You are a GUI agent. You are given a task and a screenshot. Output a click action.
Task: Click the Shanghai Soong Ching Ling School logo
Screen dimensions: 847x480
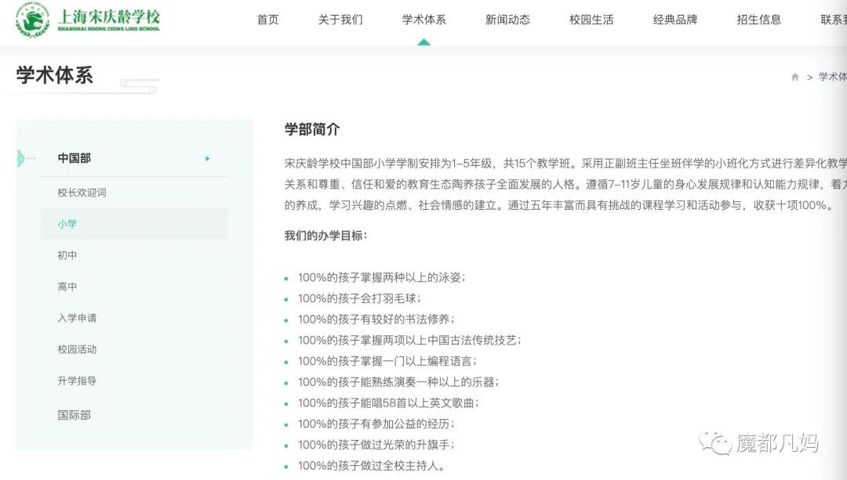click(86, 20)
